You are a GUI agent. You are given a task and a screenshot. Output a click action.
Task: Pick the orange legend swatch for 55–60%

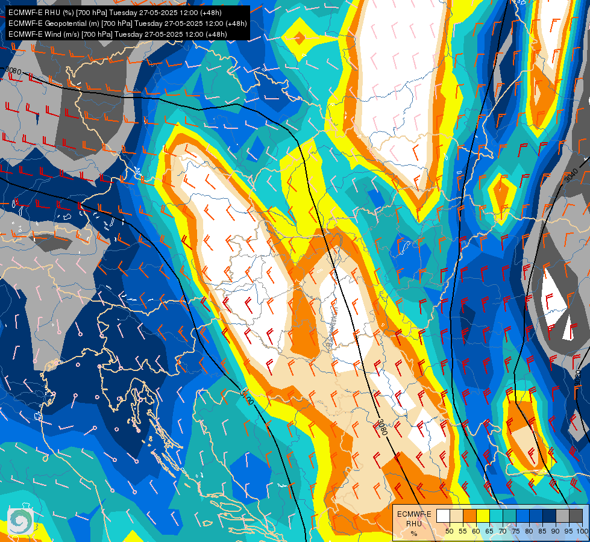[x=469, y=516]
